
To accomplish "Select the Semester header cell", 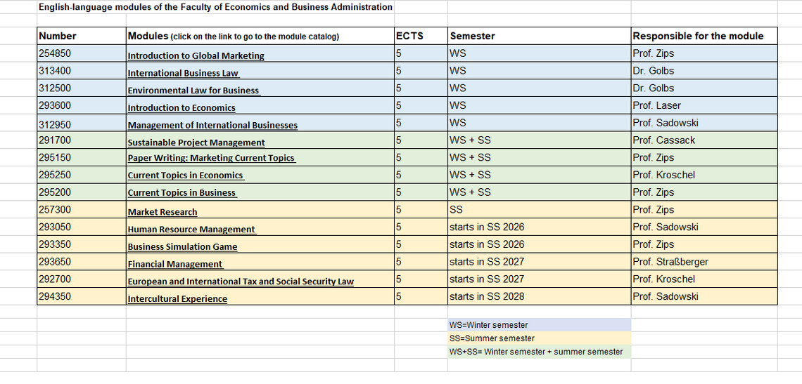I will (539, 37).
